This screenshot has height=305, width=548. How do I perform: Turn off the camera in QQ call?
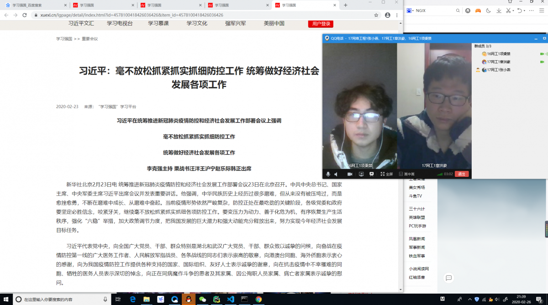pos(350,174)
